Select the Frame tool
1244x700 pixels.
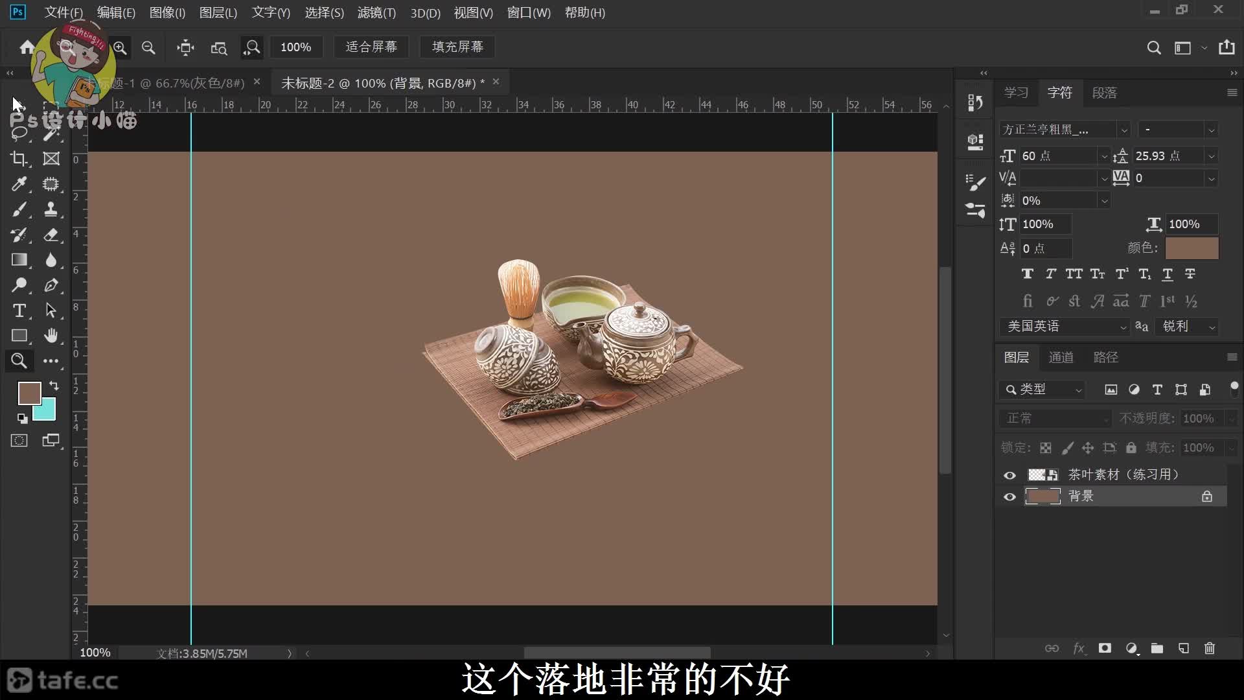51,159
